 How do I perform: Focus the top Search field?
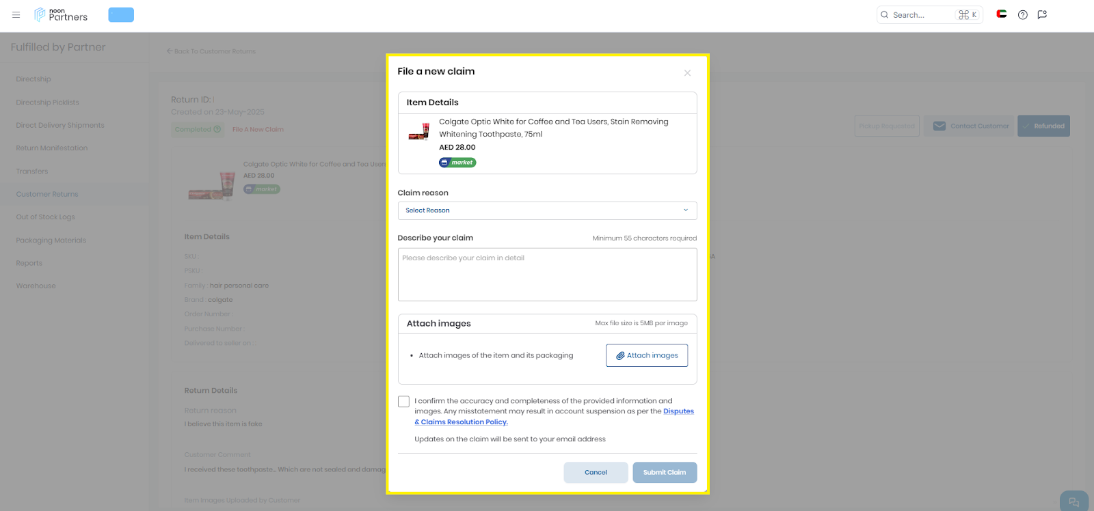[929, 14]
